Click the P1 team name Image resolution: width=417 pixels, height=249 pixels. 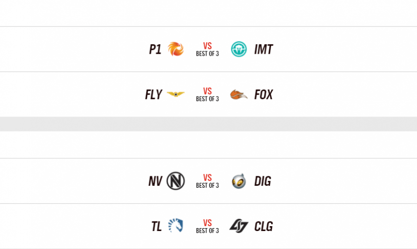pos(155,49)
